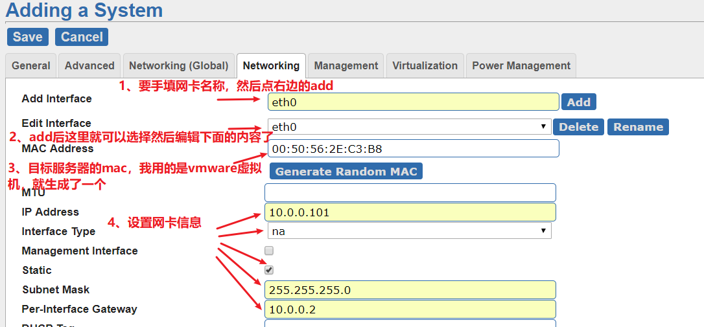Click Add next to interface name
This screenshot has width=704, height=327.
point(578,102)
